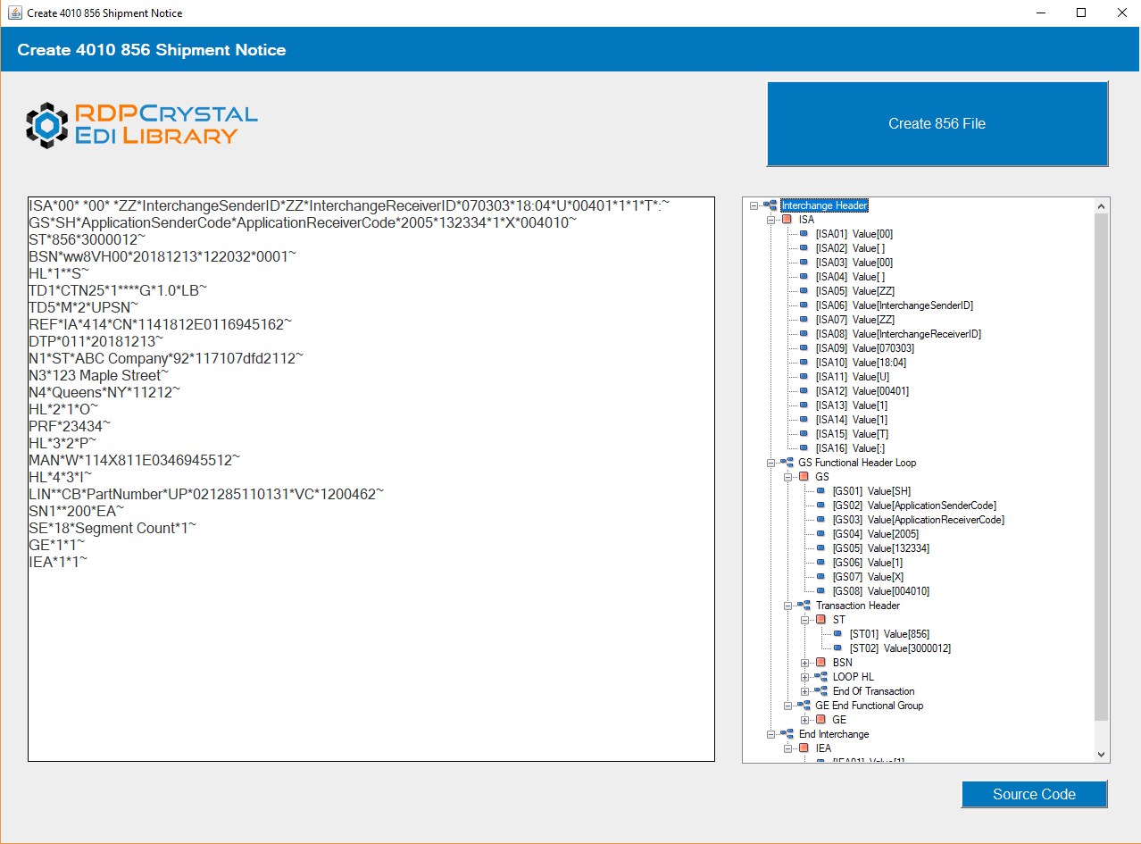Screen dimensions: 1141x844
Task: Collapse GE End Functional Group expander
Action: [x=788, y=706]
